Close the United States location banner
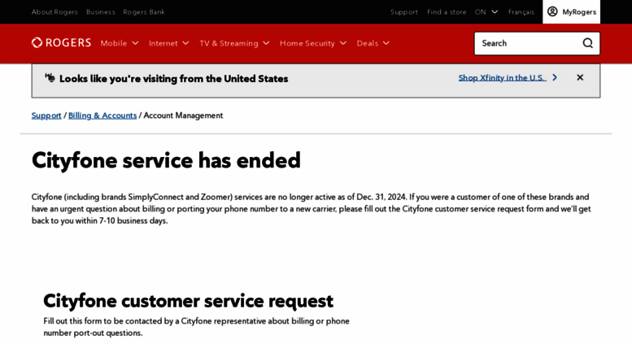The height and width of the screenshot is (344, 632). [x=580, y=78]
